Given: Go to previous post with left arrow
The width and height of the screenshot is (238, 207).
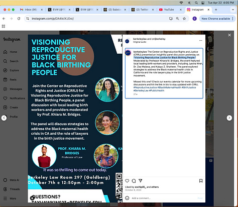Looking at the screenshot, I should [x=4, y=118].
